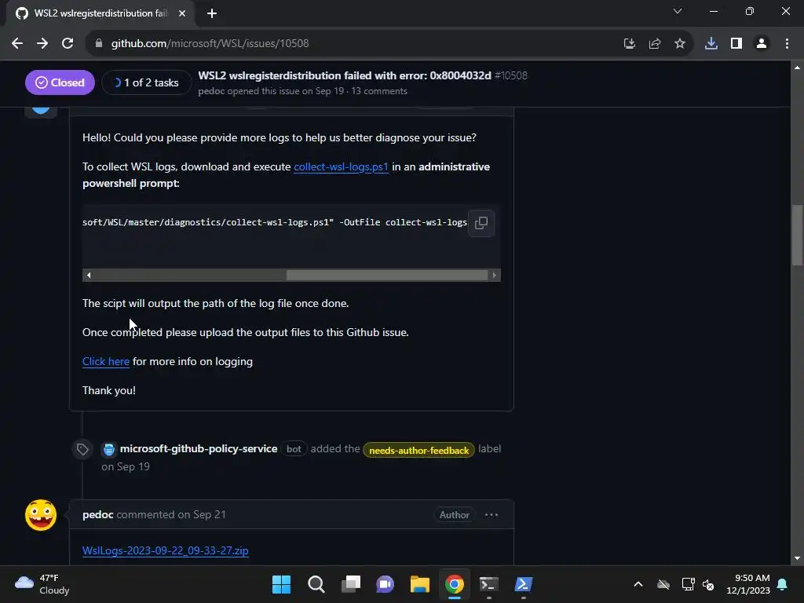Close the WSL2 issue tab

click(x=182, y=13)
